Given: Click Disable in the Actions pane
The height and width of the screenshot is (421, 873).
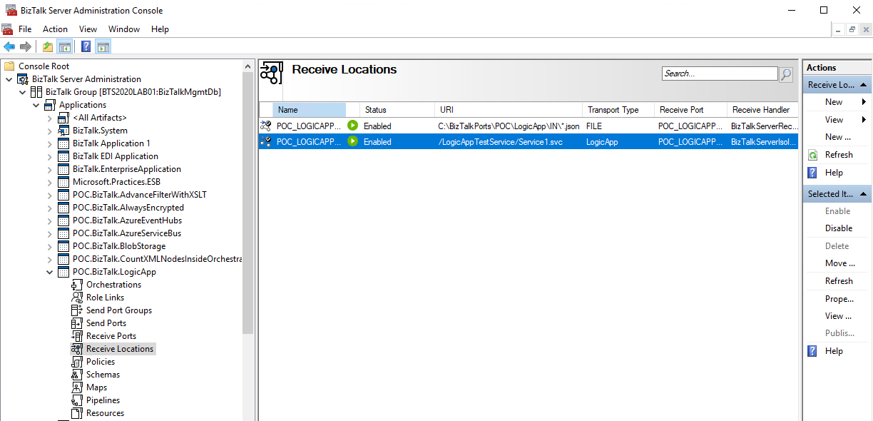Looking at the screenshot, I should coord(839,228).
